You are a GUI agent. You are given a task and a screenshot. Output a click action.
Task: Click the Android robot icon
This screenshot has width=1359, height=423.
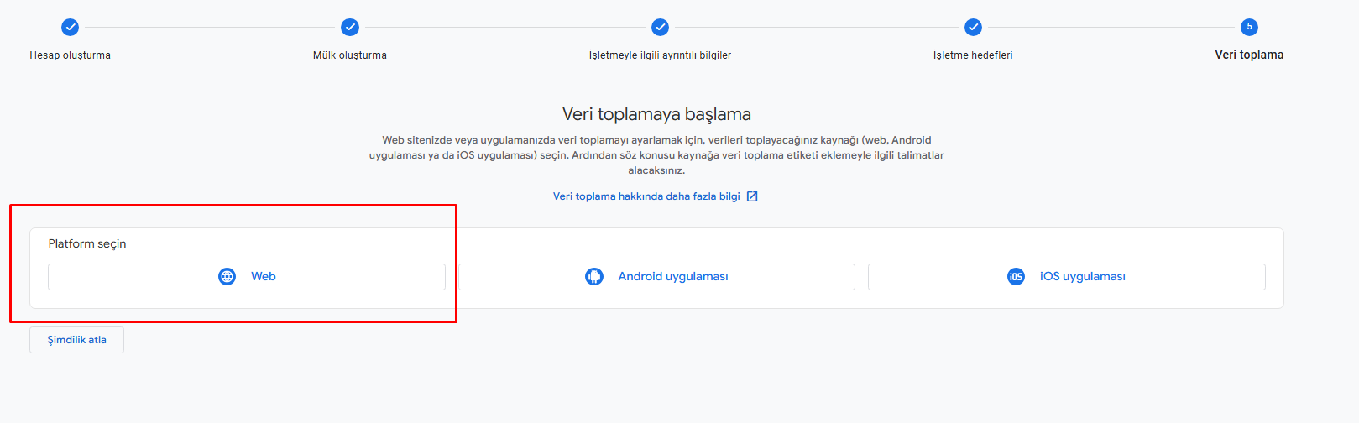click(x=594, y=277)
